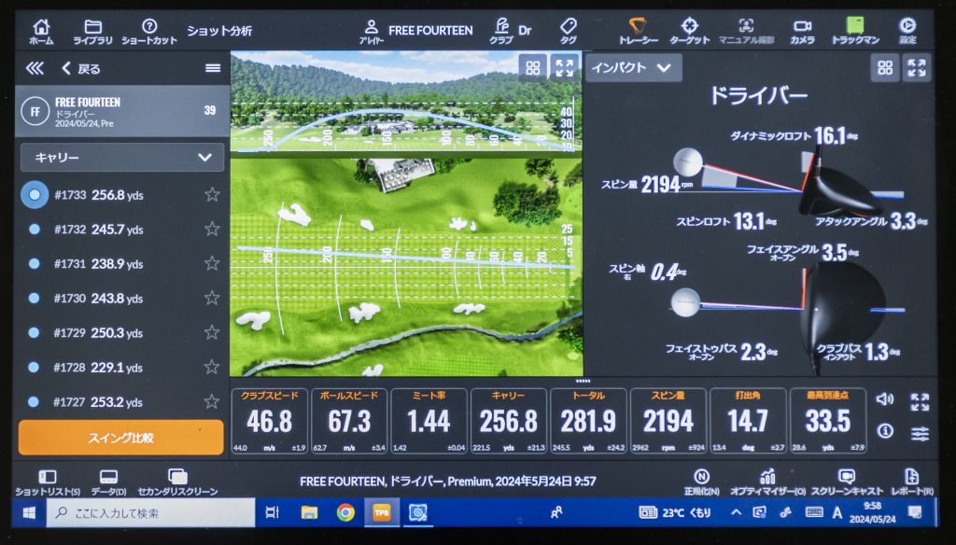Open the Camera (カメラ) icon
The width and height of the screenshot is (956, 545).
point(802,31)
